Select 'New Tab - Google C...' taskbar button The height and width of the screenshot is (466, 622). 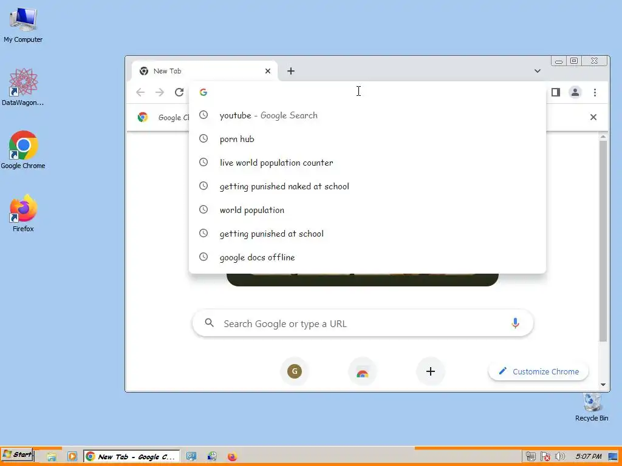131,456
